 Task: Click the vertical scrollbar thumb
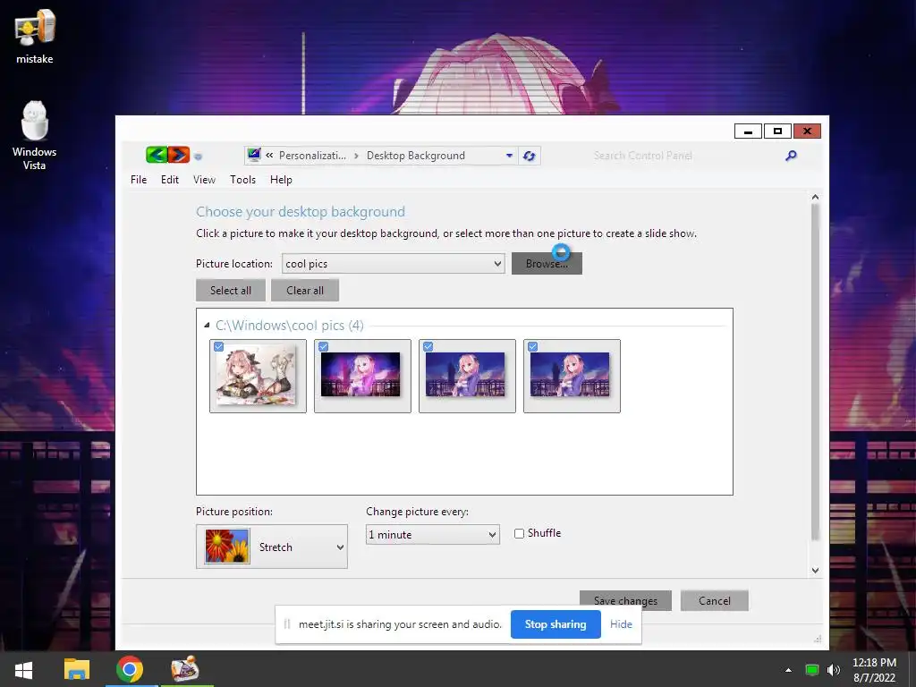click(815, 372)
